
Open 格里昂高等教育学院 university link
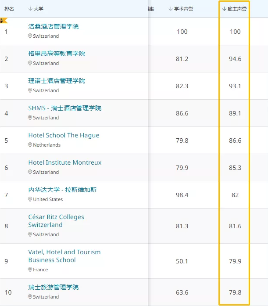[x=57, y=54]
